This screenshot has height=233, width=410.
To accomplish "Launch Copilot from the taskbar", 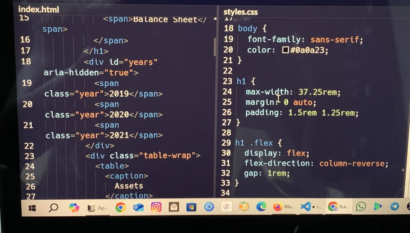I will 74,207.
